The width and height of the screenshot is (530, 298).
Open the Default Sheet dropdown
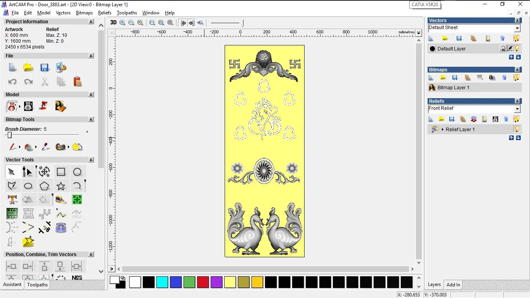point(517,28)
